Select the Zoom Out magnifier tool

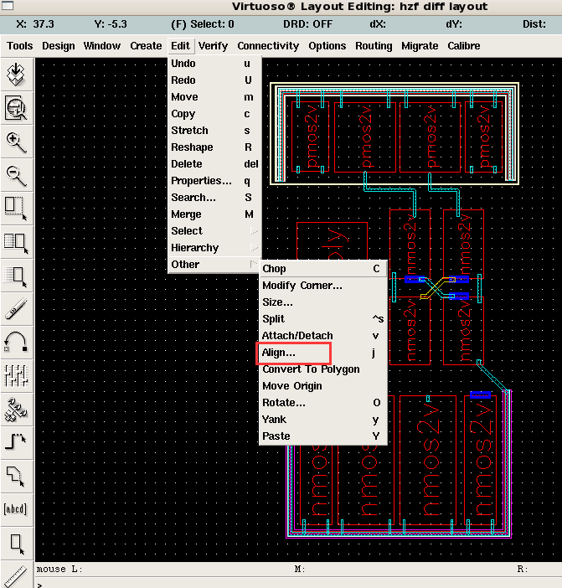pyautogui.click(x=17, y=175)
